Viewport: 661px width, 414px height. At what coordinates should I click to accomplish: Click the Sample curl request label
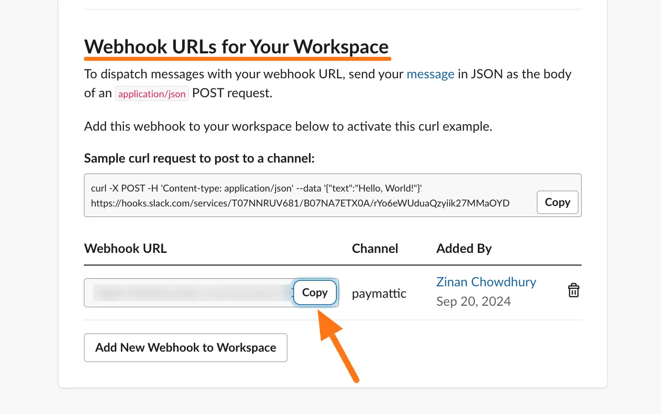pyautogui.click(x=199, y=158)
